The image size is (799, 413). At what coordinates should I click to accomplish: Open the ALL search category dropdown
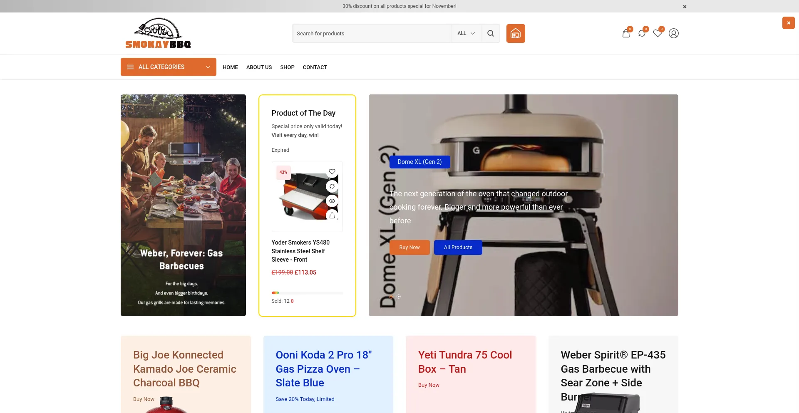click(466, 33)
